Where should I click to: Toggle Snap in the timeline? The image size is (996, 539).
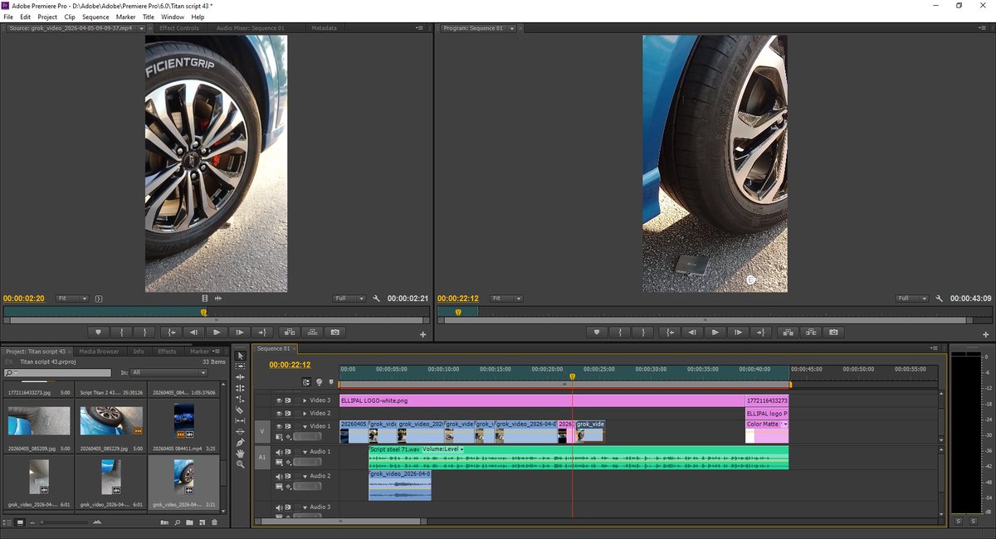pos(308,382)
